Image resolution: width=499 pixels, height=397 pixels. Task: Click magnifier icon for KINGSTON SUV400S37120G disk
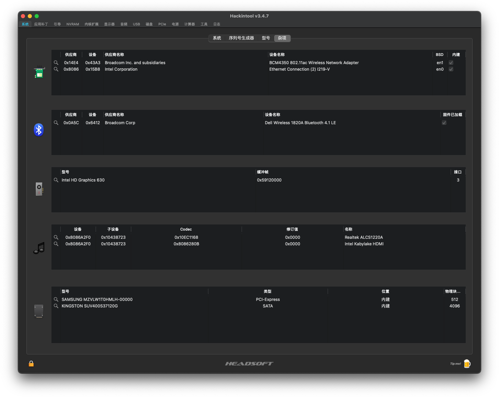[56, 306]
